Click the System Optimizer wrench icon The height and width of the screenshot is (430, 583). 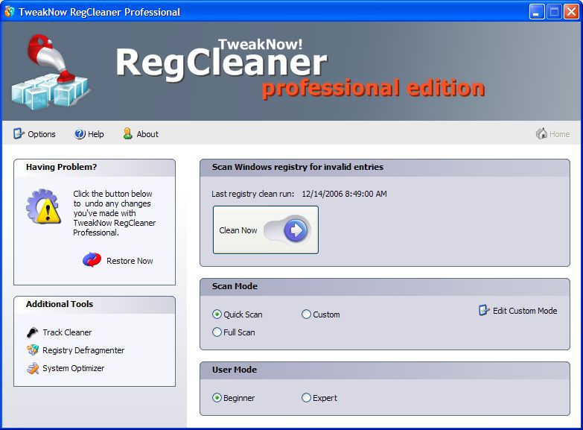(32, 368)
